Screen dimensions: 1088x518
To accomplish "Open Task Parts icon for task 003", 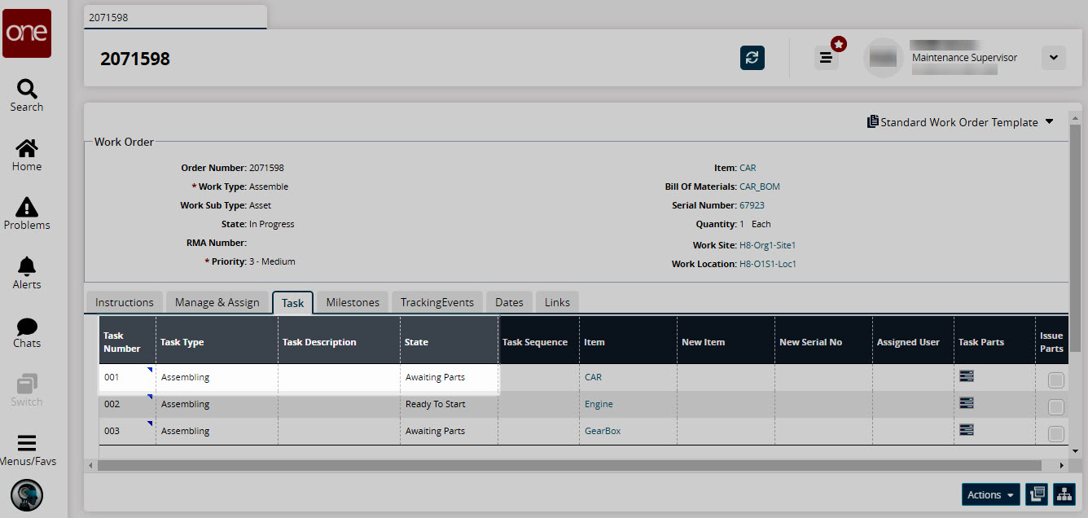I will pyautogui.click(x=967, y=430).
